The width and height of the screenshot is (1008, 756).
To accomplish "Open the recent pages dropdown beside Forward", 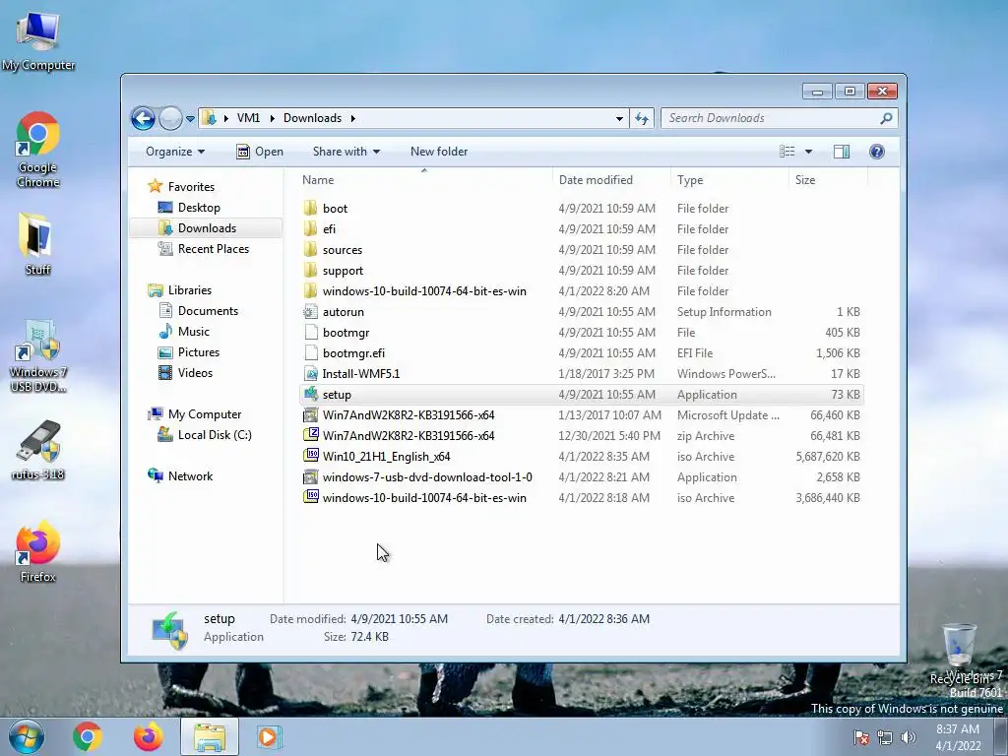I will click(x=190, y=118).
